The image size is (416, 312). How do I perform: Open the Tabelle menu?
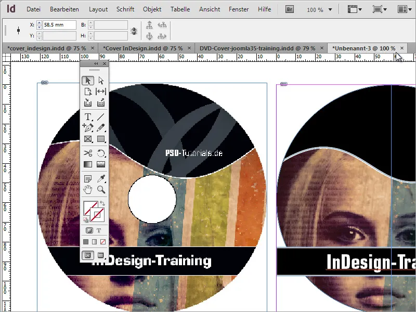pos(180,9)
